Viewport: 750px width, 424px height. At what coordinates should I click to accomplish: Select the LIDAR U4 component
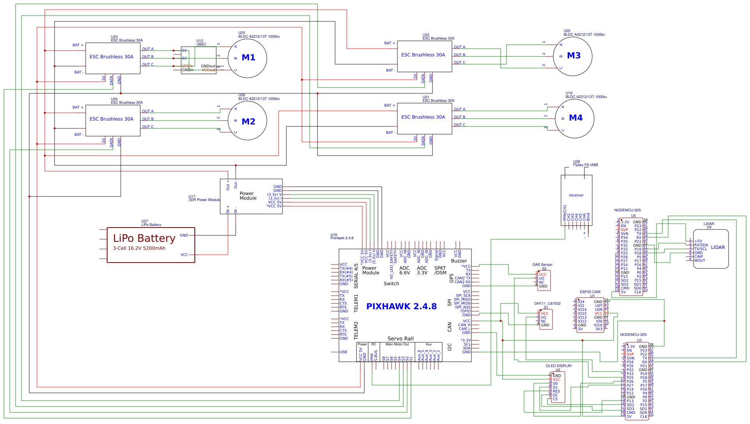pyautogui.click(x=711, y=249)
